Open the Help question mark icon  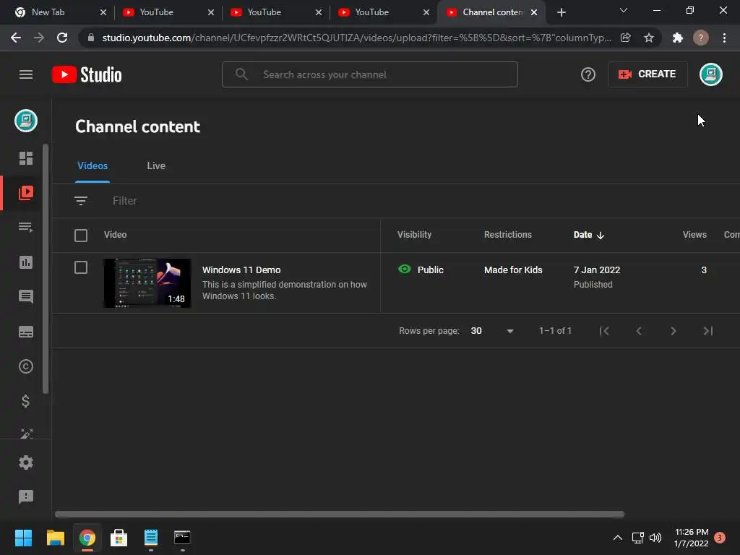click(588, 74)
